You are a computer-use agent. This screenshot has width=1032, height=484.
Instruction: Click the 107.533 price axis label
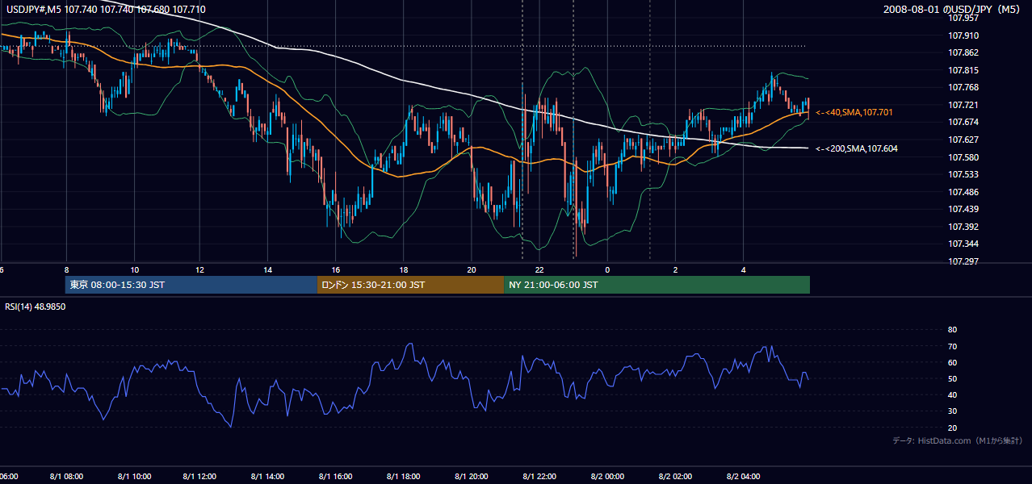963,174
